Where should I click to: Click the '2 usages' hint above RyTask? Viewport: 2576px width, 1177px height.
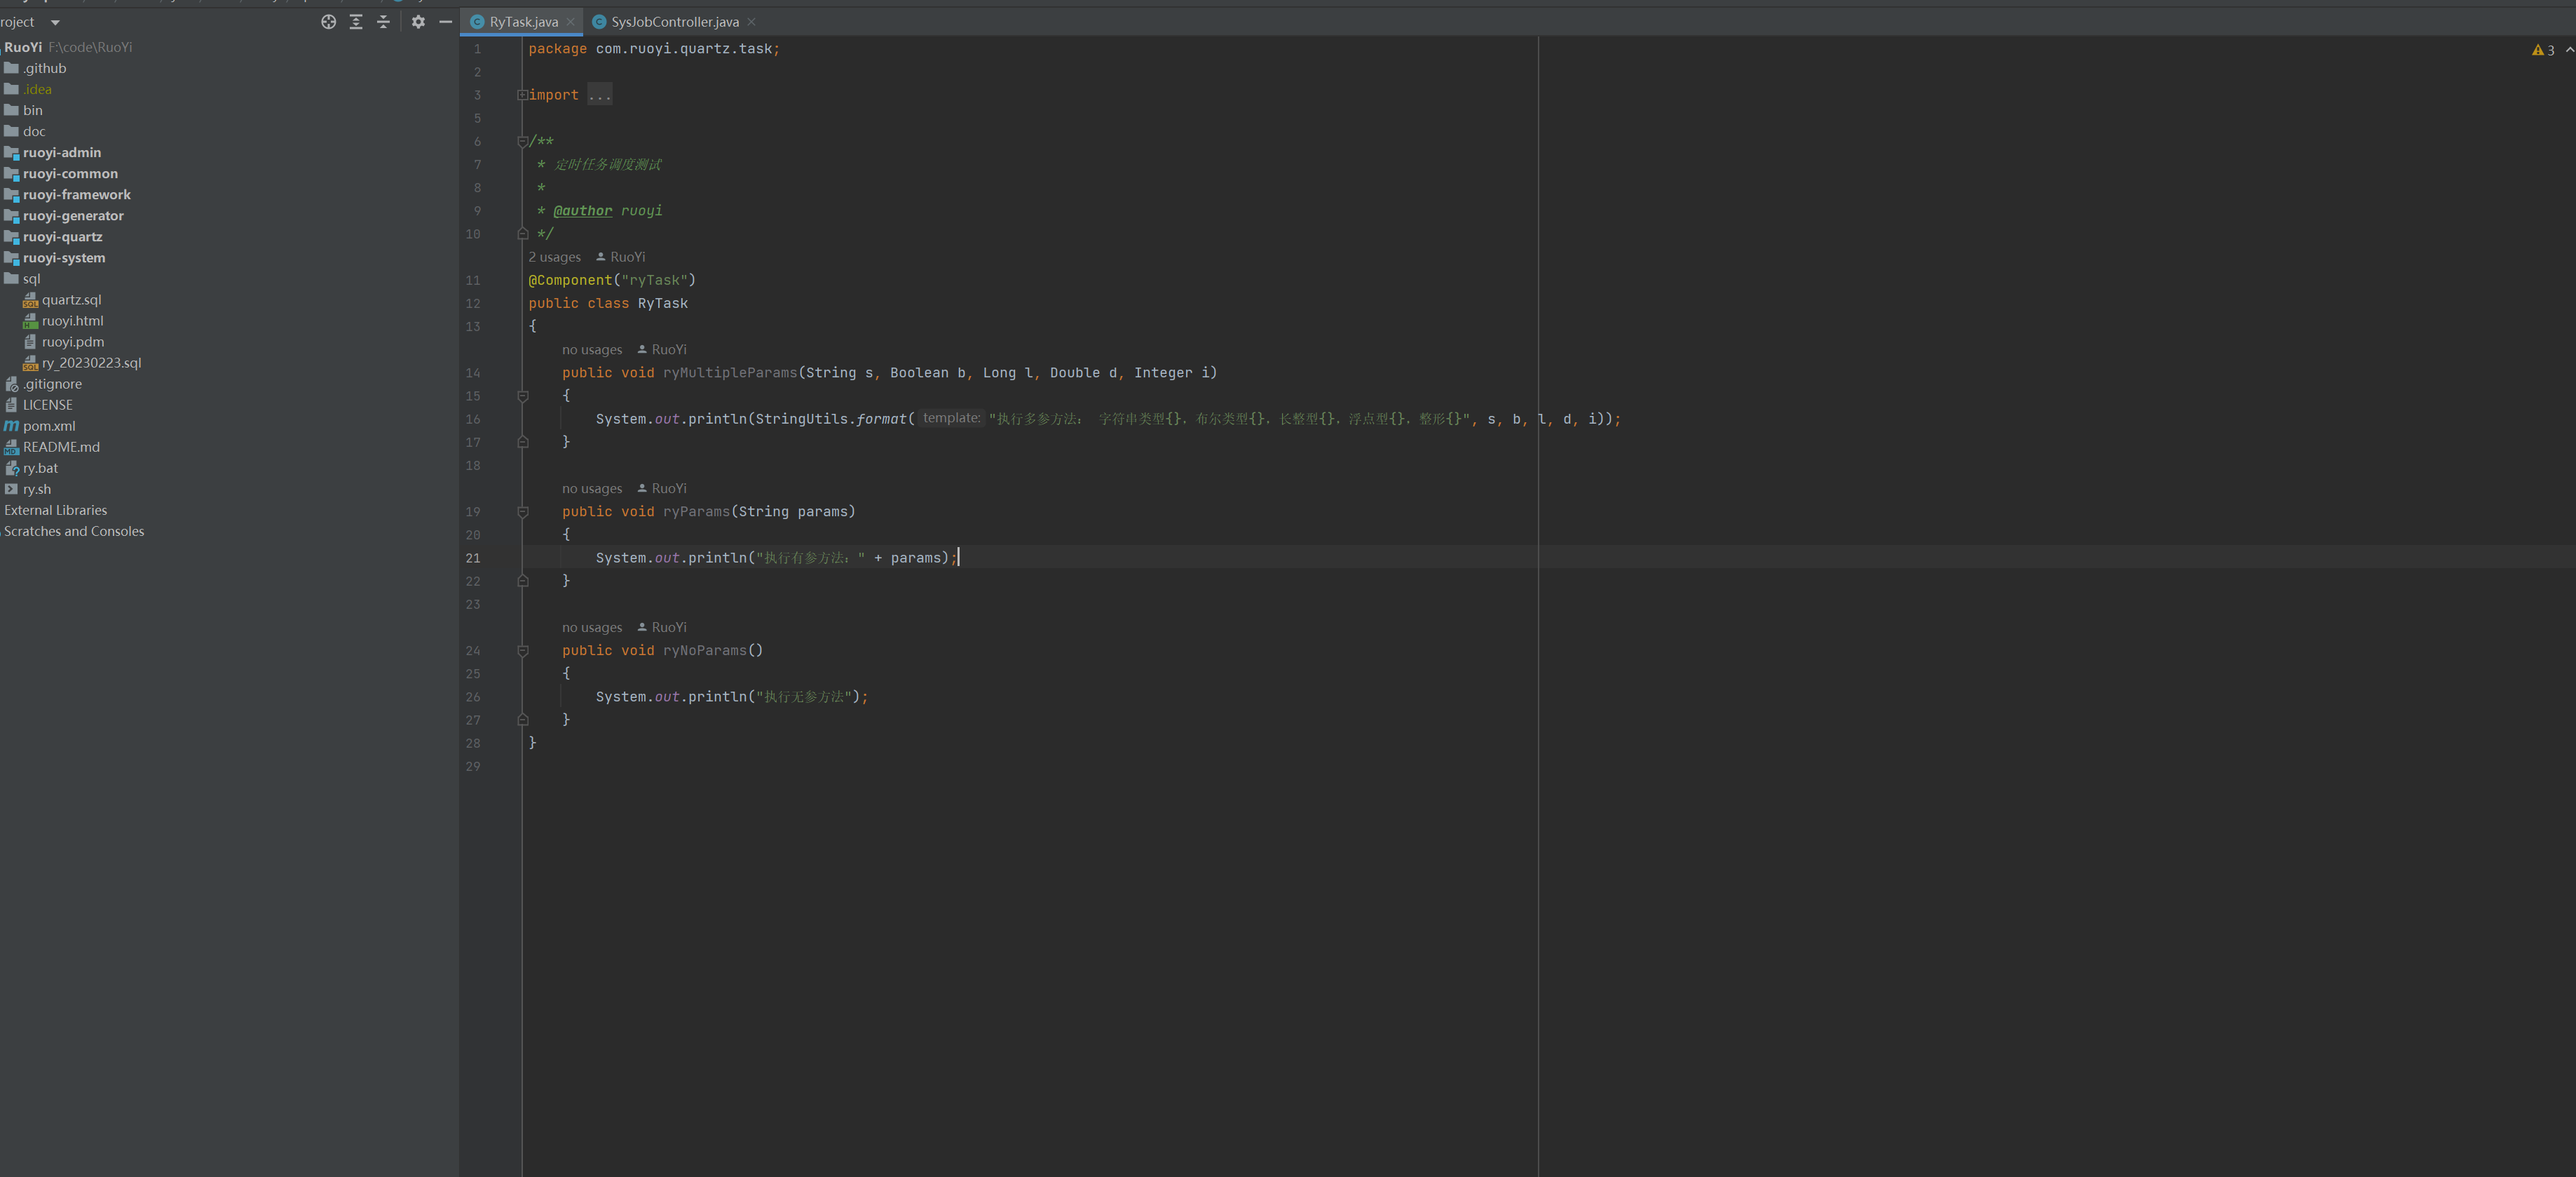(554, 257)
